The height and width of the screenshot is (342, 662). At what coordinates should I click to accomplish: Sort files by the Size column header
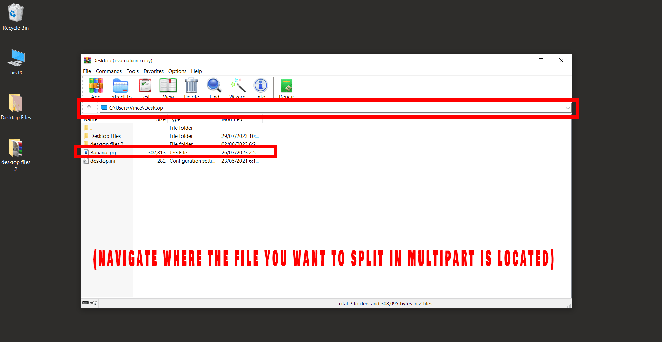coord(160,119)
